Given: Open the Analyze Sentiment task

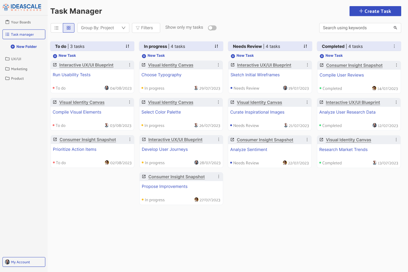Looking at the screenshot, I should pos(249,150).
